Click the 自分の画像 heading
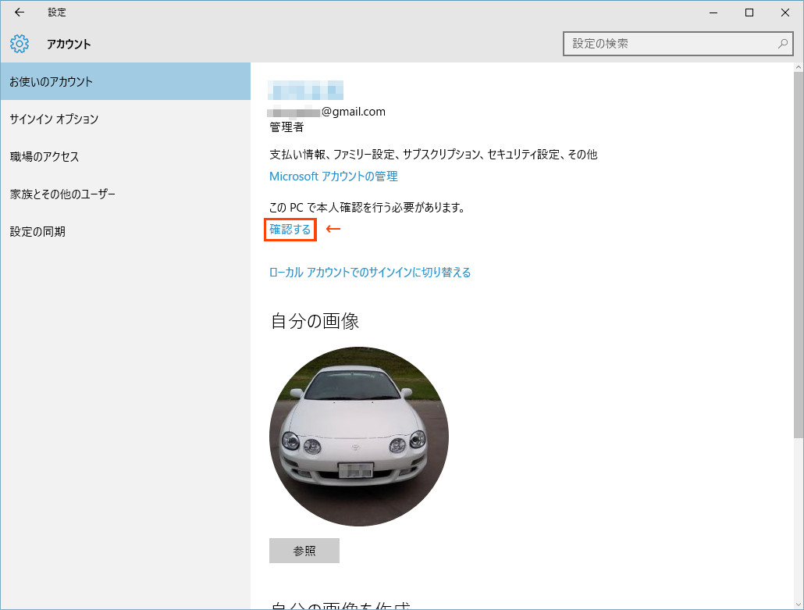 point(315,321)
